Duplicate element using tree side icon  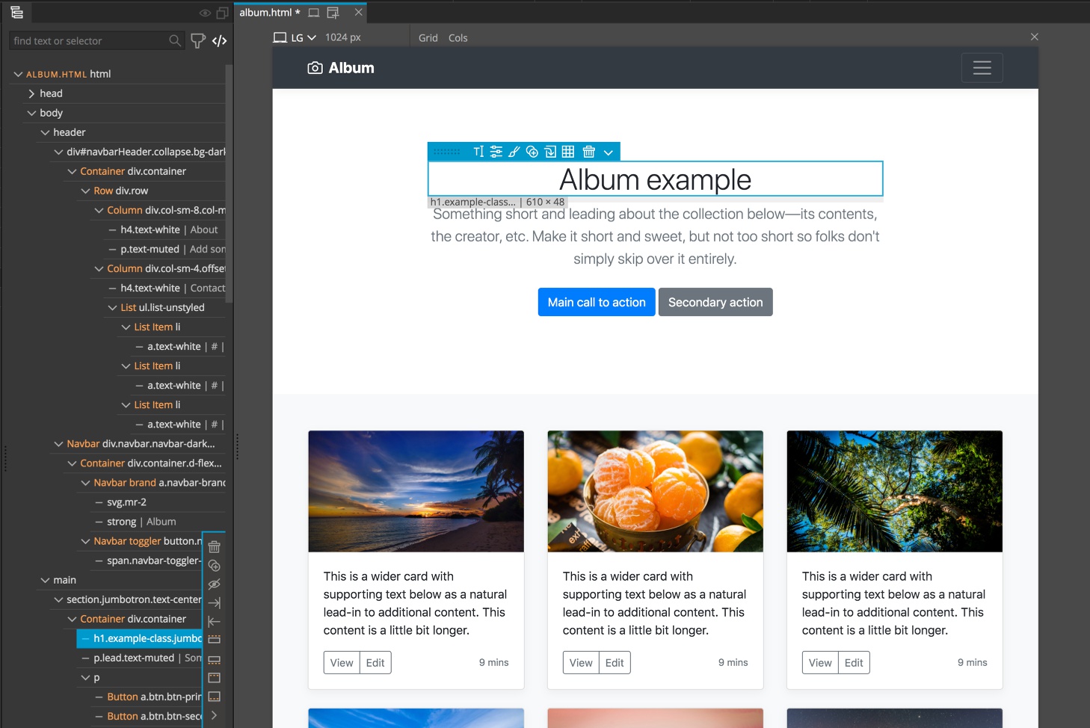[x=214, y=565]
